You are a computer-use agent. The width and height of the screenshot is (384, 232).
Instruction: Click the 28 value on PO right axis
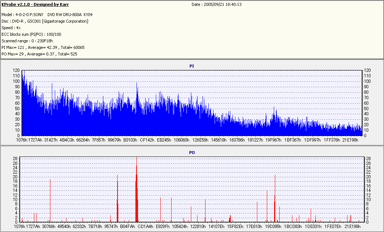pyautogui.click(x=368, y=159)
